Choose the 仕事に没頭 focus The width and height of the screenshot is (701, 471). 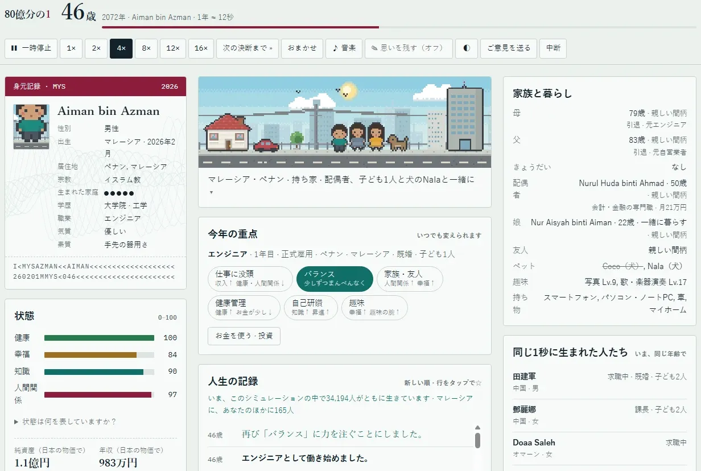click(x=250, y=279)
